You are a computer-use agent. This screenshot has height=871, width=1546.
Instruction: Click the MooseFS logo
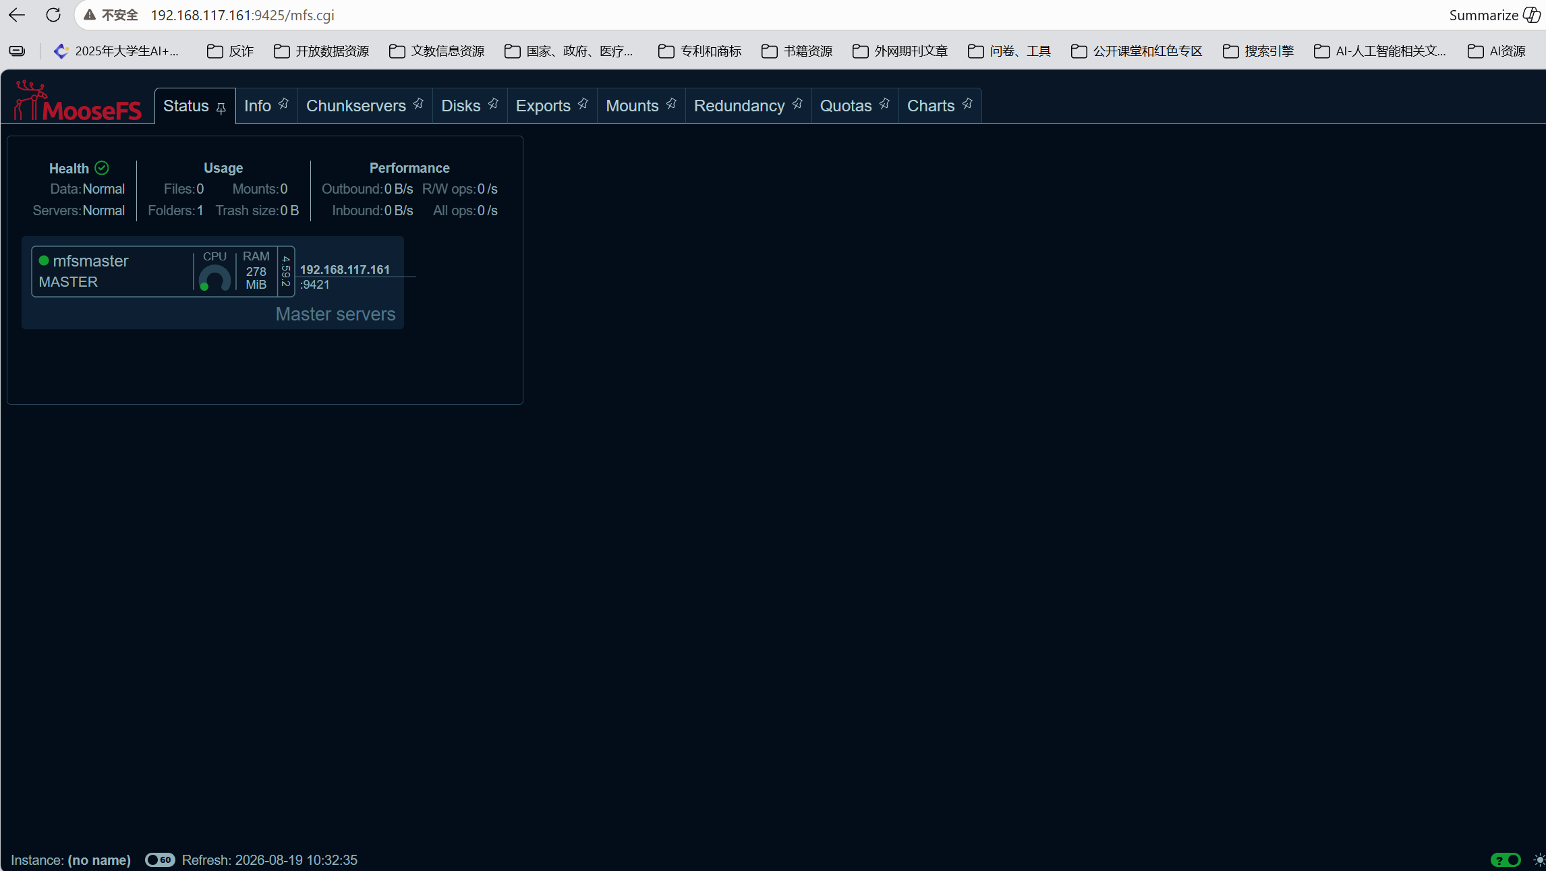[78, 102]
